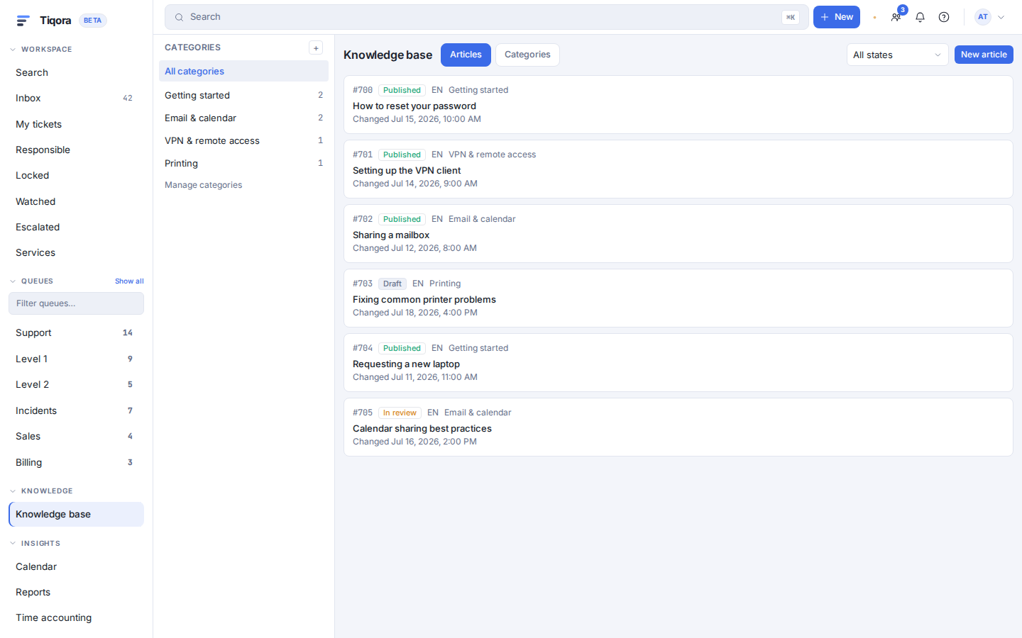Screen dimensions: 1022x638
Task: Open the online users icon with badge 3
Action: coord(896,17)
